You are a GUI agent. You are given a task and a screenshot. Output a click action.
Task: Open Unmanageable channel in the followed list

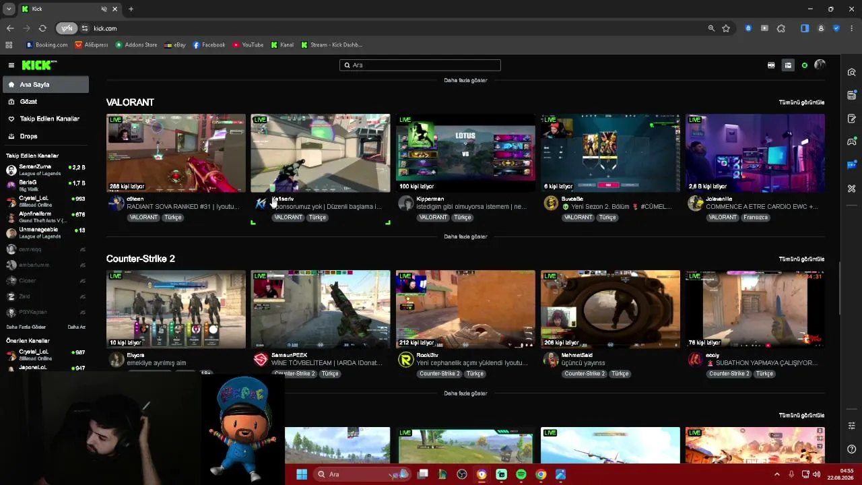coord(46,232)
